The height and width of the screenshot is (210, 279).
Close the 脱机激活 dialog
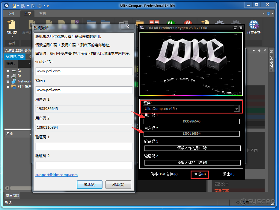click(128, 27)
